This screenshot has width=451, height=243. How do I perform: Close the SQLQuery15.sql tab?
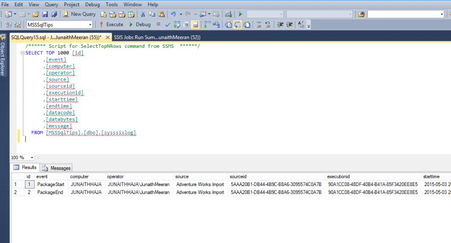[108, 38]
